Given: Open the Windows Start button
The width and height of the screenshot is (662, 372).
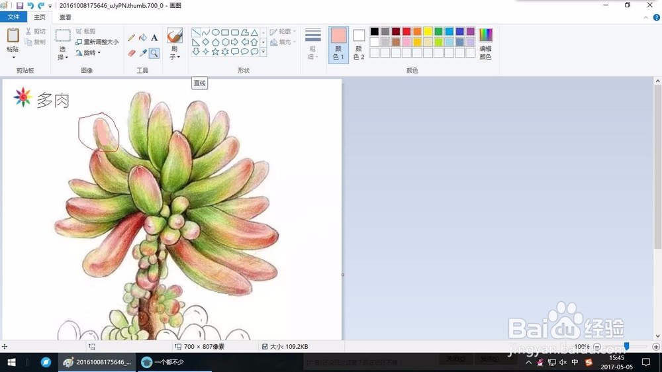Looking at the screenshot, I should coord(11,362).
